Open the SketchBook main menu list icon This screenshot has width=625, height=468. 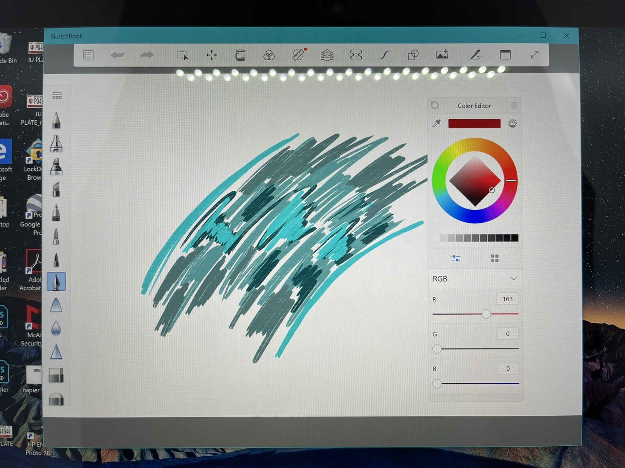[88, 55]
